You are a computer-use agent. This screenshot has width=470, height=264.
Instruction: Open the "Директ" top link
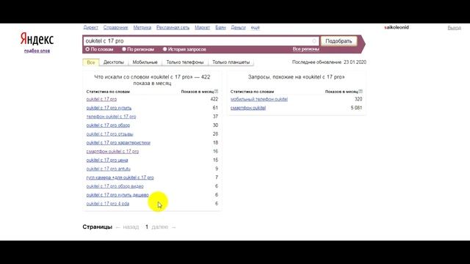coord(91,28)
